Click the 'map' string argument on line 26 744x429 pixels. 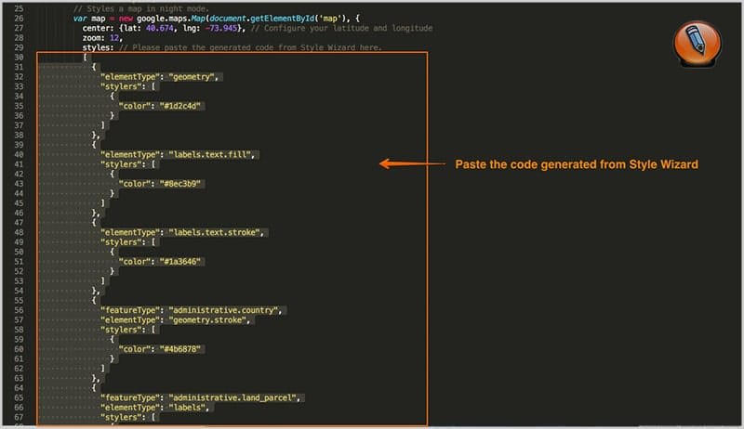(x=330, y=19)
